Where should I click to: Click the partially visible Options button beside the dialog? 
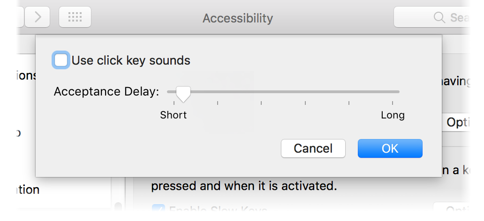456,123
